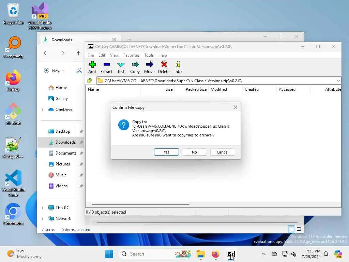
Task: Go up one folder level in 7-Zip
Action: click(90, 81)
